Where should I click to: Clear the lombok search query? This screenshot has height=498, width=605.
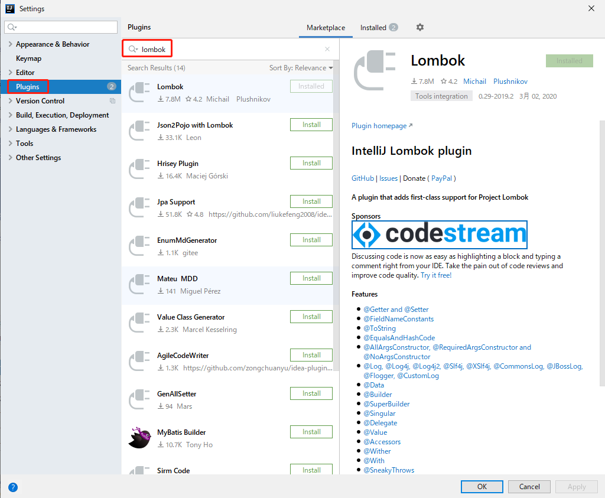point(327,49)
